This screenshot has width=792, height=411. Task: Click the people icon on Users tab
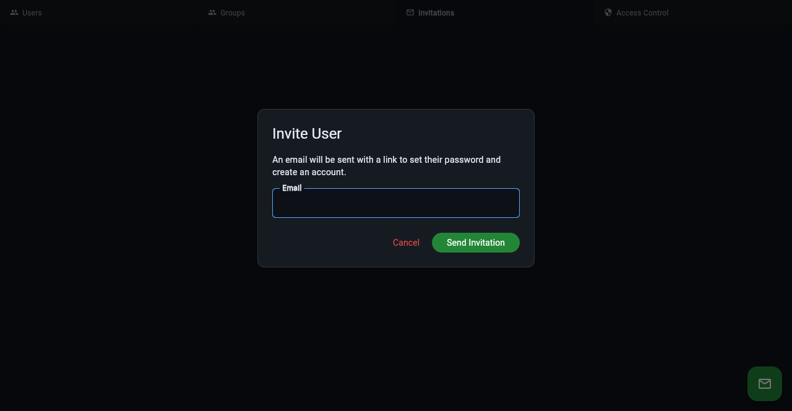coord(14,12)
